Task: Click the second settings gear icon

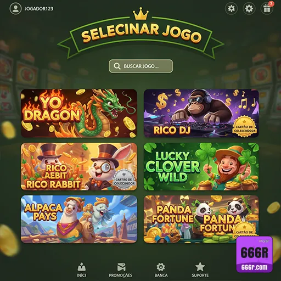Action: pyautogui.click(x=249, y=8)
